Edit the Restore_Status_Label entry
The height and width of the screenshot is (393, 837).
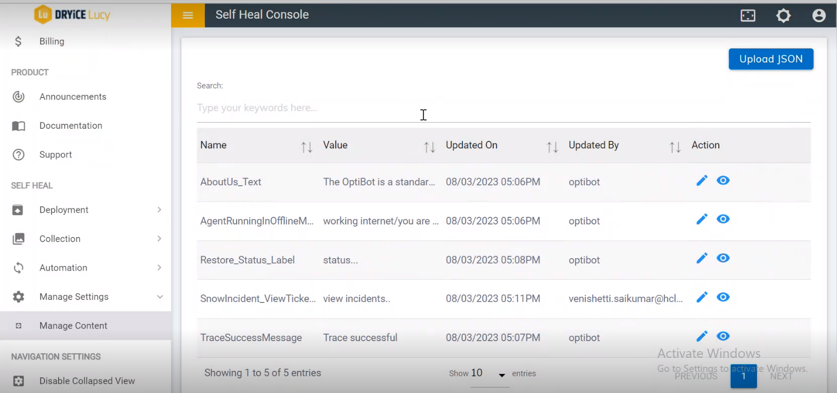(x=702, y=259)
